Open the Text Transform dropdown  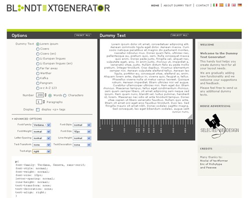click(x=41, y=145)
